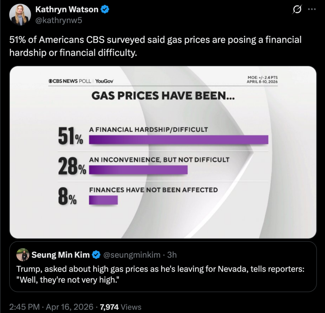Click Seung Min Kim's verified badge
This screenshot has height=313, width=325.
click(96, 255)
